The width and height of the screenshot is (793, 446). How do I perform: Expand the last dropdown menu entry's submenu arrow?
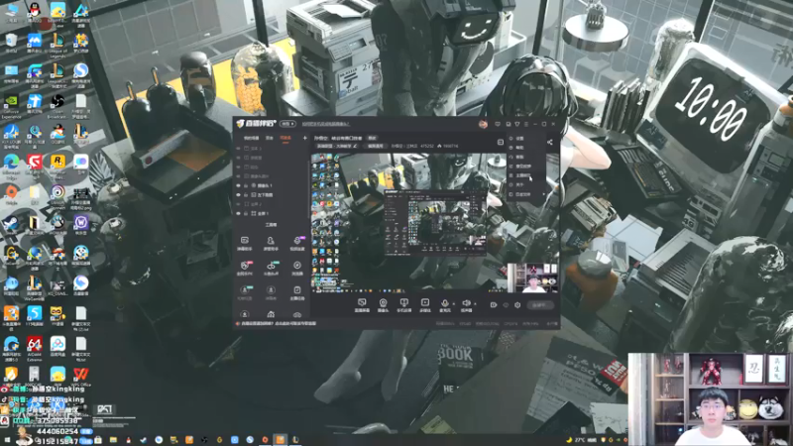[x=544, y=194]
